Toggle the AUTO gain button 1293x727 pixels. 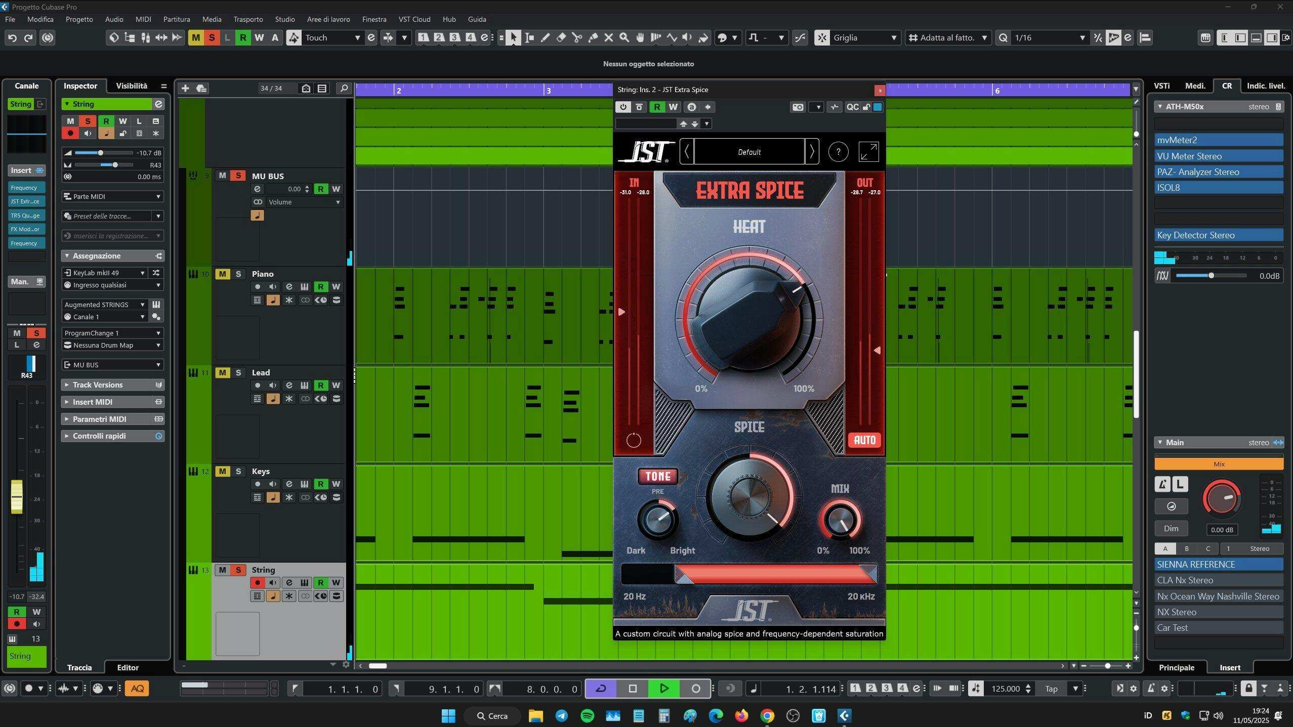(x=864, y=440)
